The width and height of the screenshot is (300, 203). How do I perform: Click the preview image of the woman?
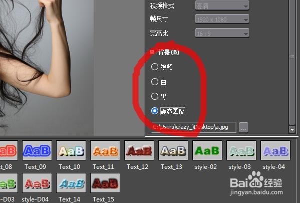47,67
